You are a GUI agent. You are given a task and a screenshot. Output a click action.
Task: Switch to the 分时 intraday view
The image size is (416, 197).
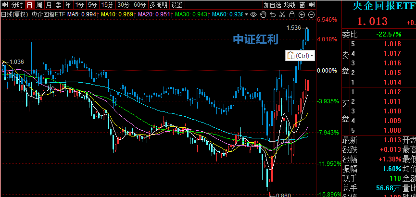(x=17, y=5)
